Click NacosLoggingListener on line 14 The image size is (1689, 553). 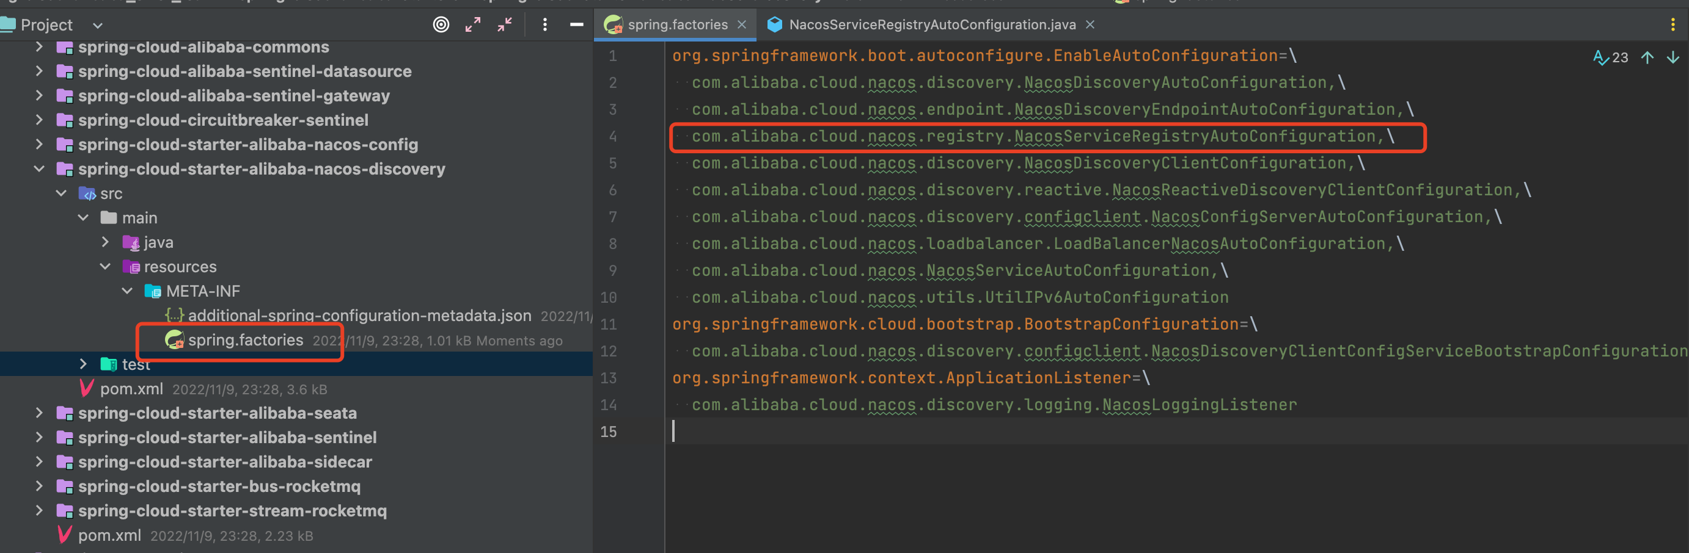[1200, 405]
